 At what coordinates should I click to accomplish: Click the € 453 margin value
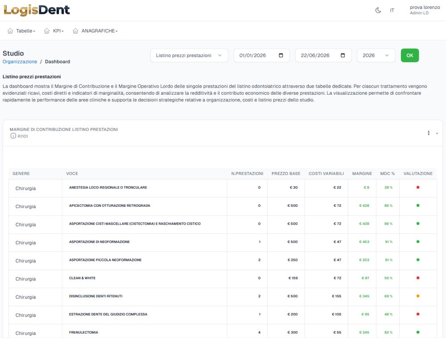coord(364,242)
